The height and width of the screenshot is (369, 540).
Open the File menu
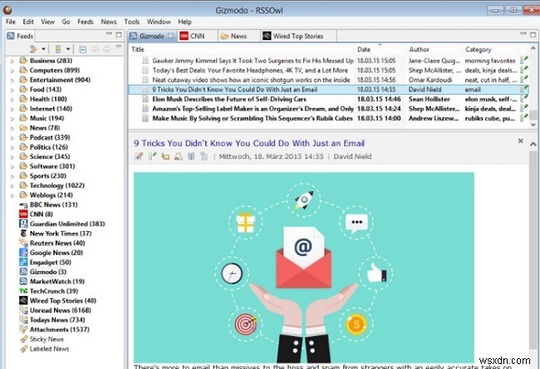[11, 22]
